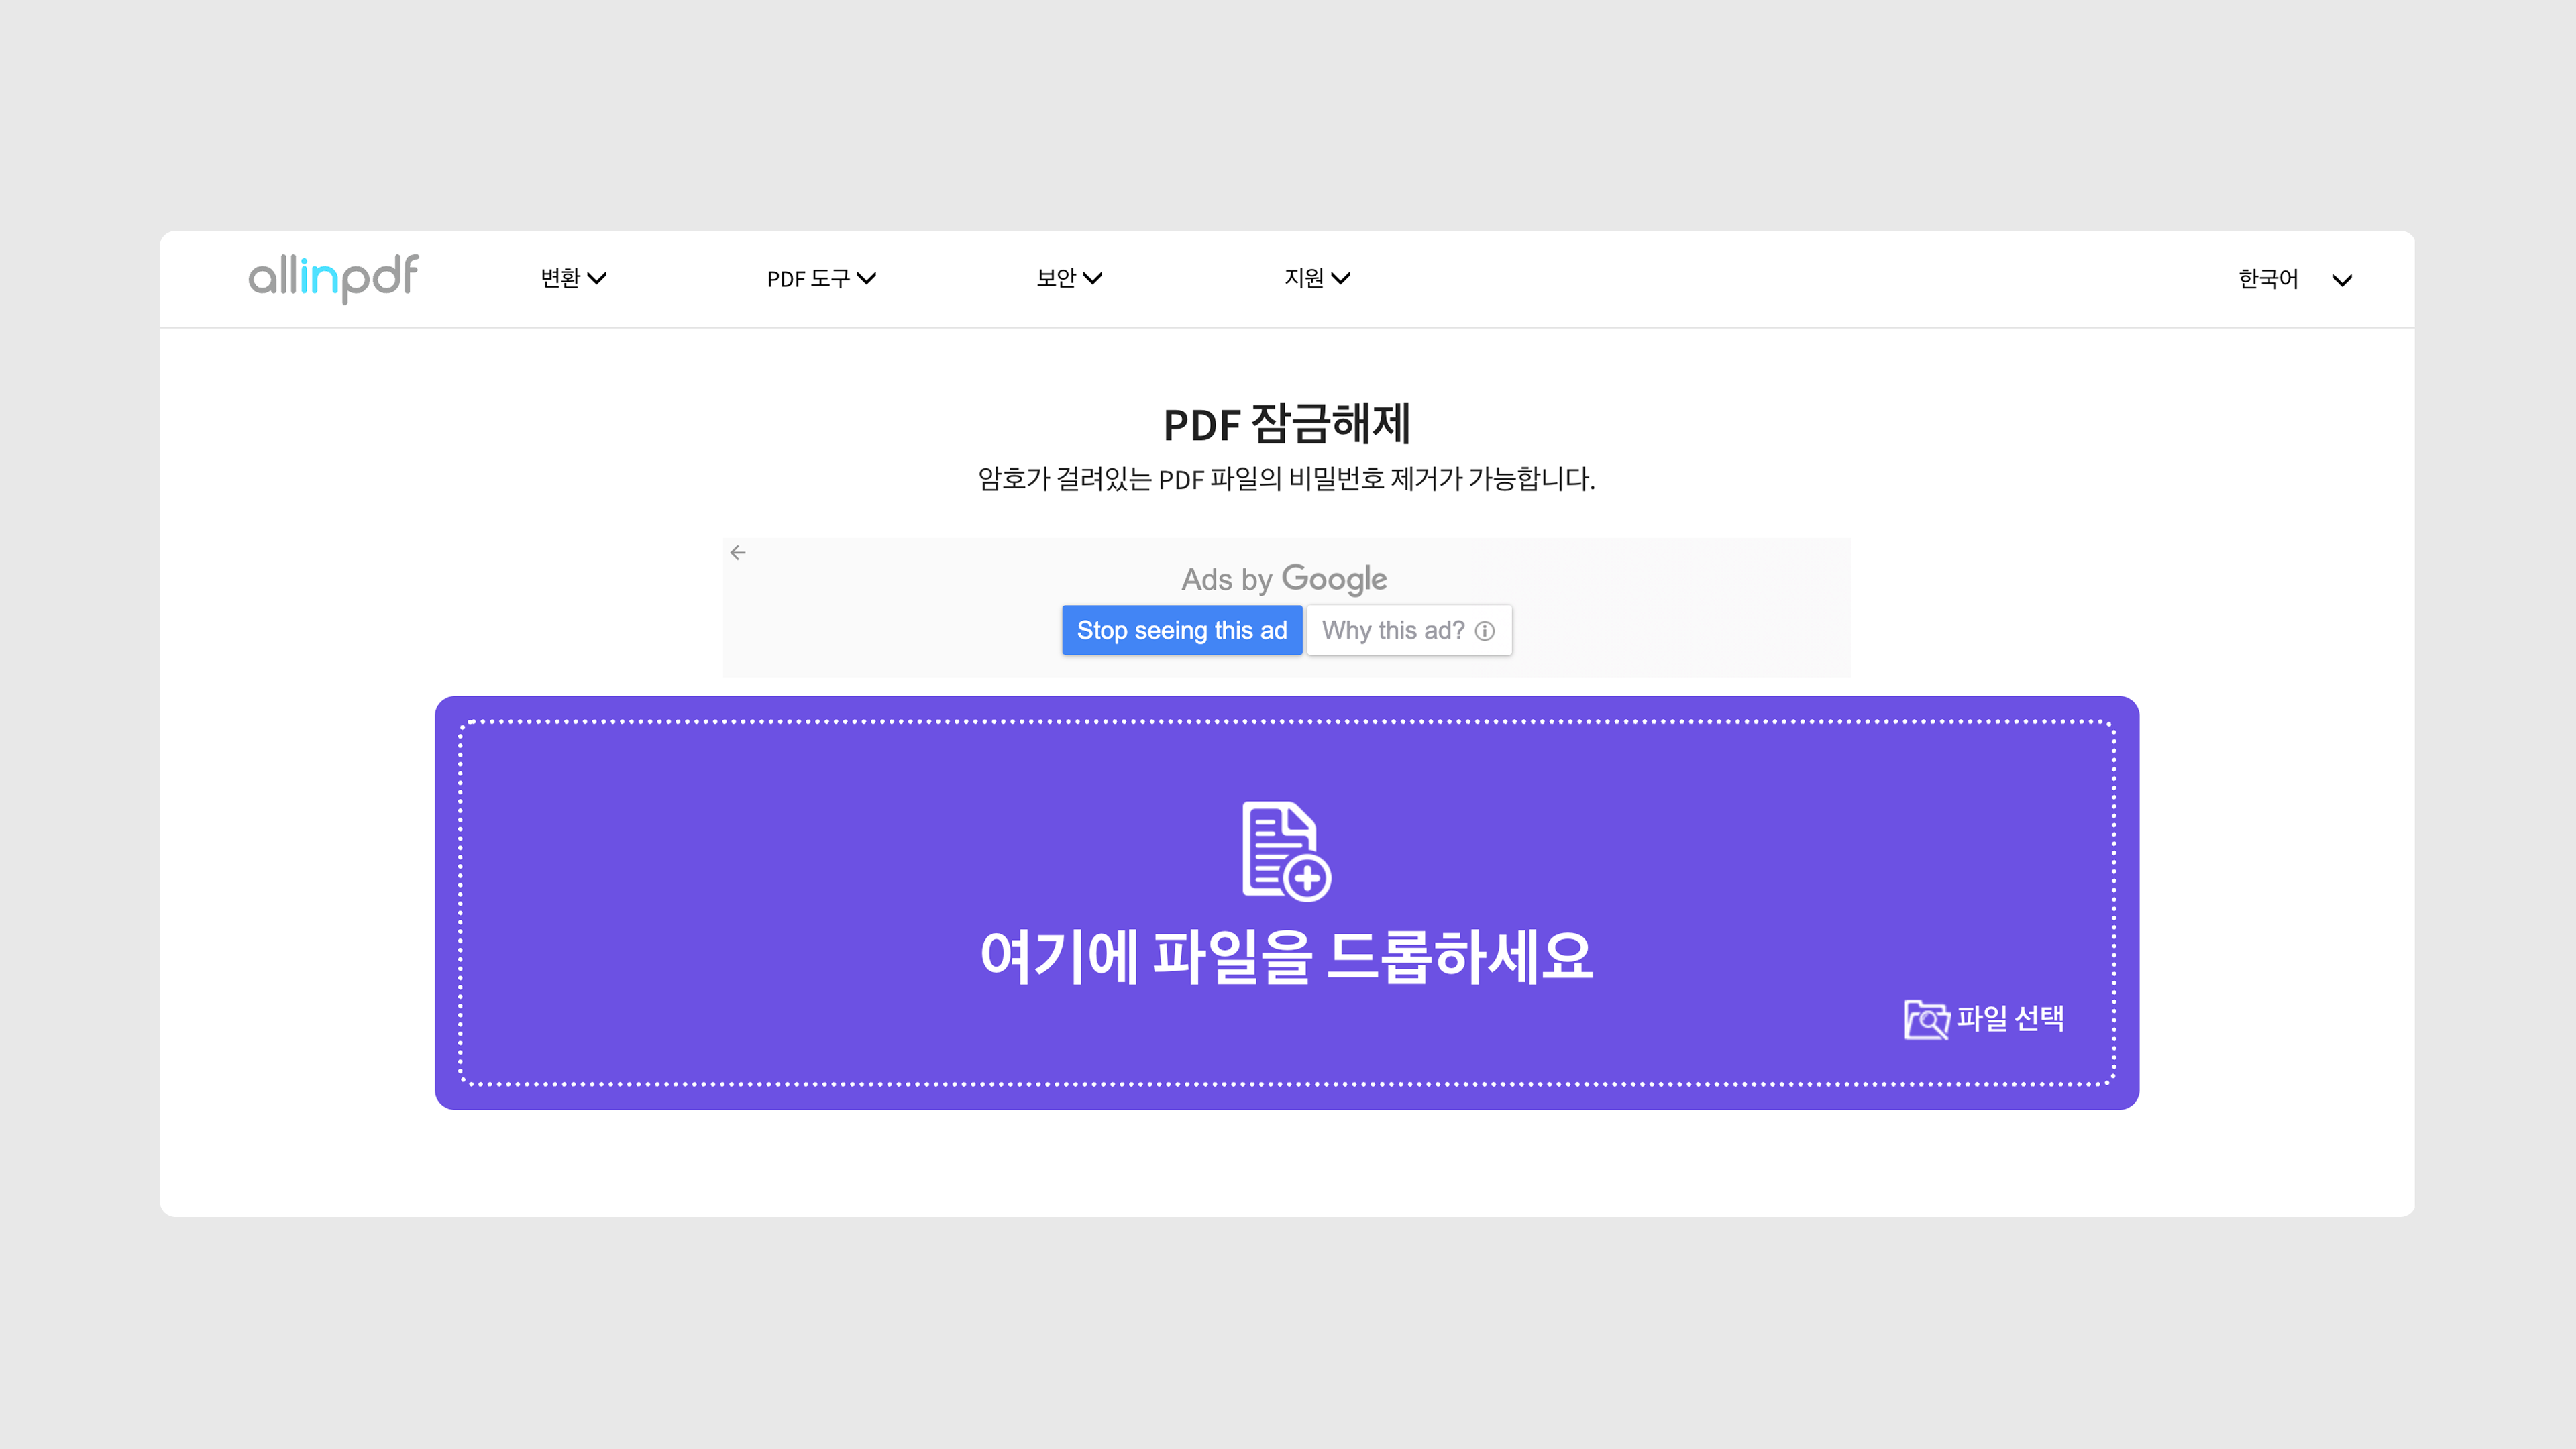Expand the PDF 도구 dropdown chevron

[x=867, y=278]
